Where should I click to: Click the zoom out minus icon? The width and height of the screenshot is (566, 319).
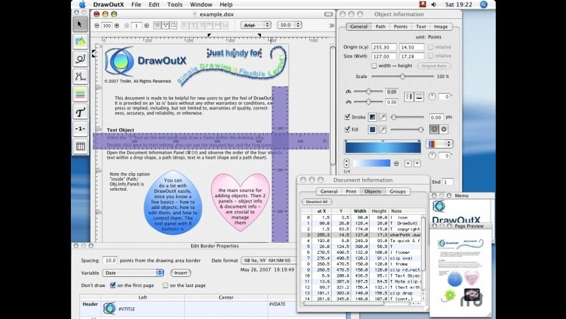pyautogui.click(x=97, y=25)
